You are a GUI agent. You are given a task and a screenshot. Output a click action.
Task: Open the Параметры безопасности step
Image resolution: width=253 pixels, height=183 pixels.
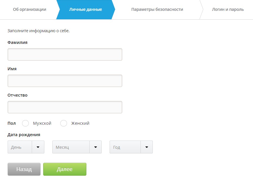pos(157,9)
